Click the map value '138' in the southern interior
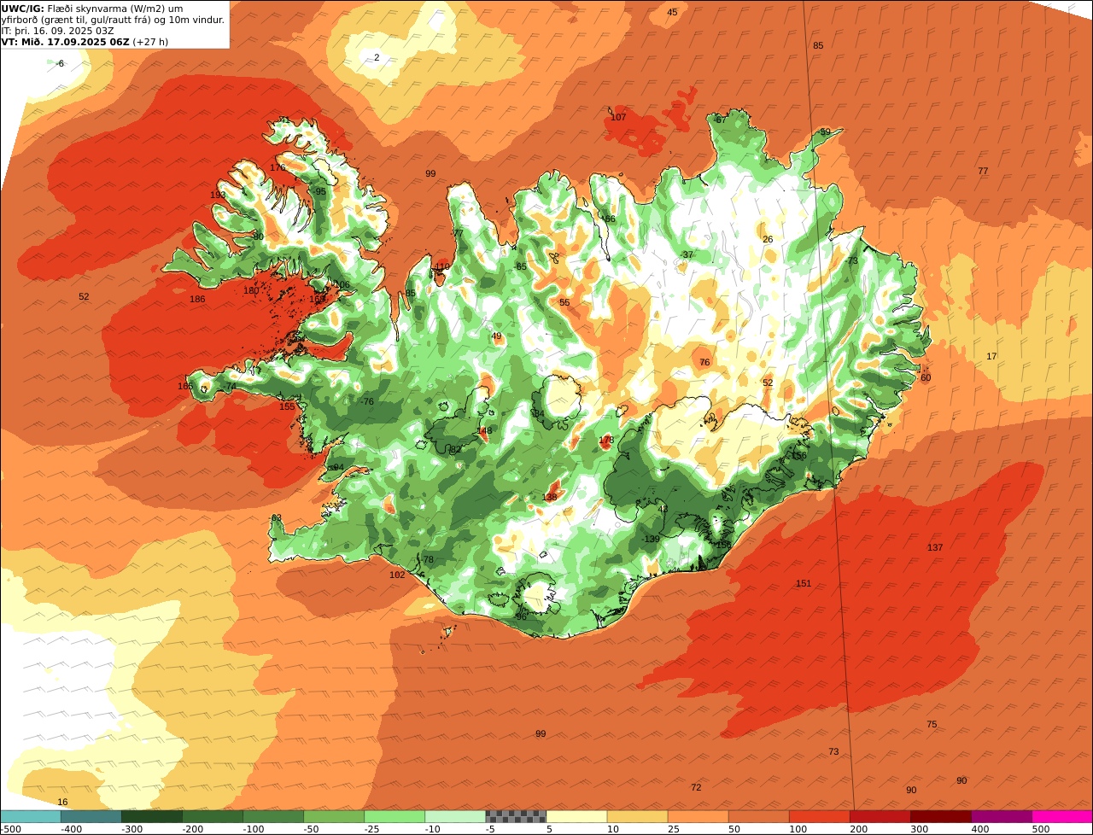 549,497
